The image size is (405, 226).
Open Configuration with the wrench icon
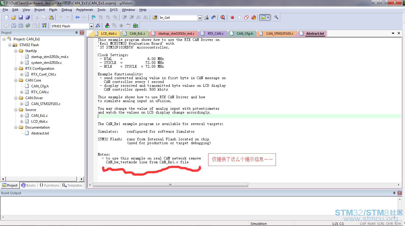(x=276, y=17)
